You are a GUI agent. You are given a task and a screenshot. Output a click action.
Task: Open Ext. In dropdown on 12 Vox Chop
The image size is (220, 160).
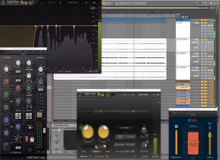click(x=195, y=40)
